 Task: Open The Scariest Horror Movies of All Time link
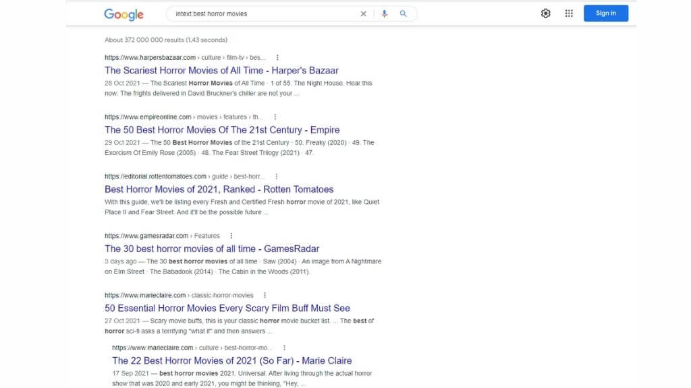pyautogui.click(x=221, y=70)
